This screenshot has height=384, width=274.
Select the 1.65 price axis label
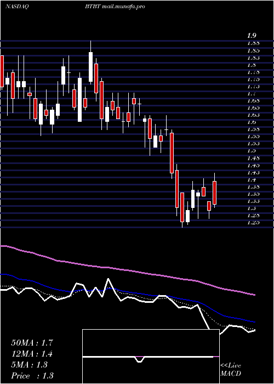tap(252, 108)
